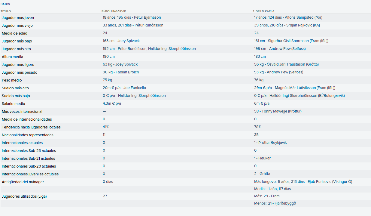Select lowest salary Halldór Ingi in club column
Viewport: 371px width, 216px height.
click(134, 96)
